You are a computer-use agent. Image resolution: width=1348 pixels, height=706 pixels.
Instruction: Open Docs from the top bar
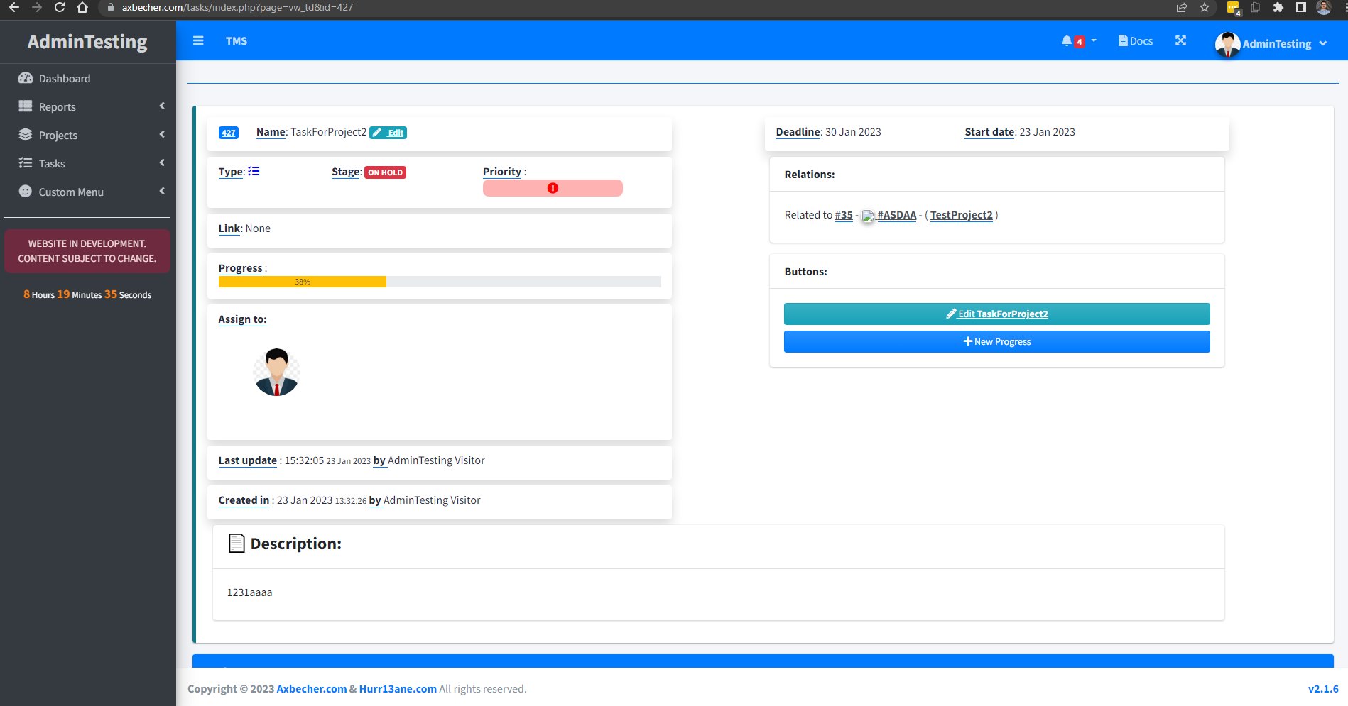coord(1134,40)
